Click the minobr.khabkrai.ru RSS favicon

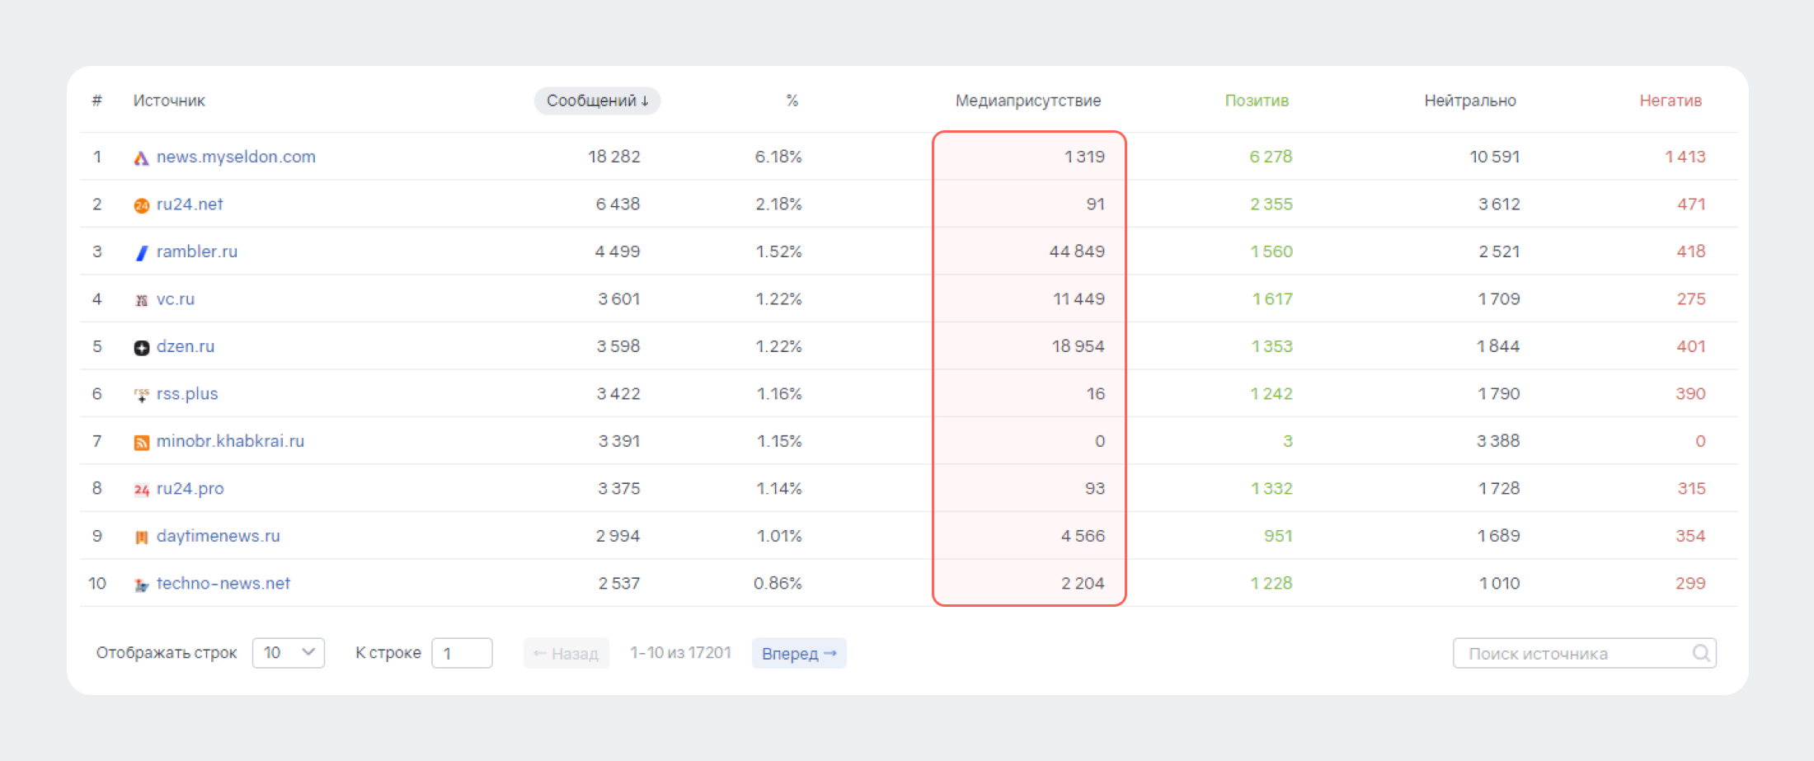142,443
